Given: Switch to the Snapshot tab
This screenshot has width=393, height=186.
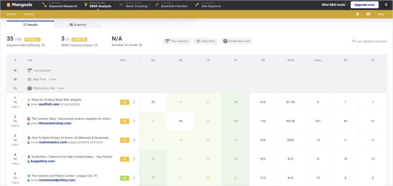Looking at the screenshot, I should click(78, 25).
